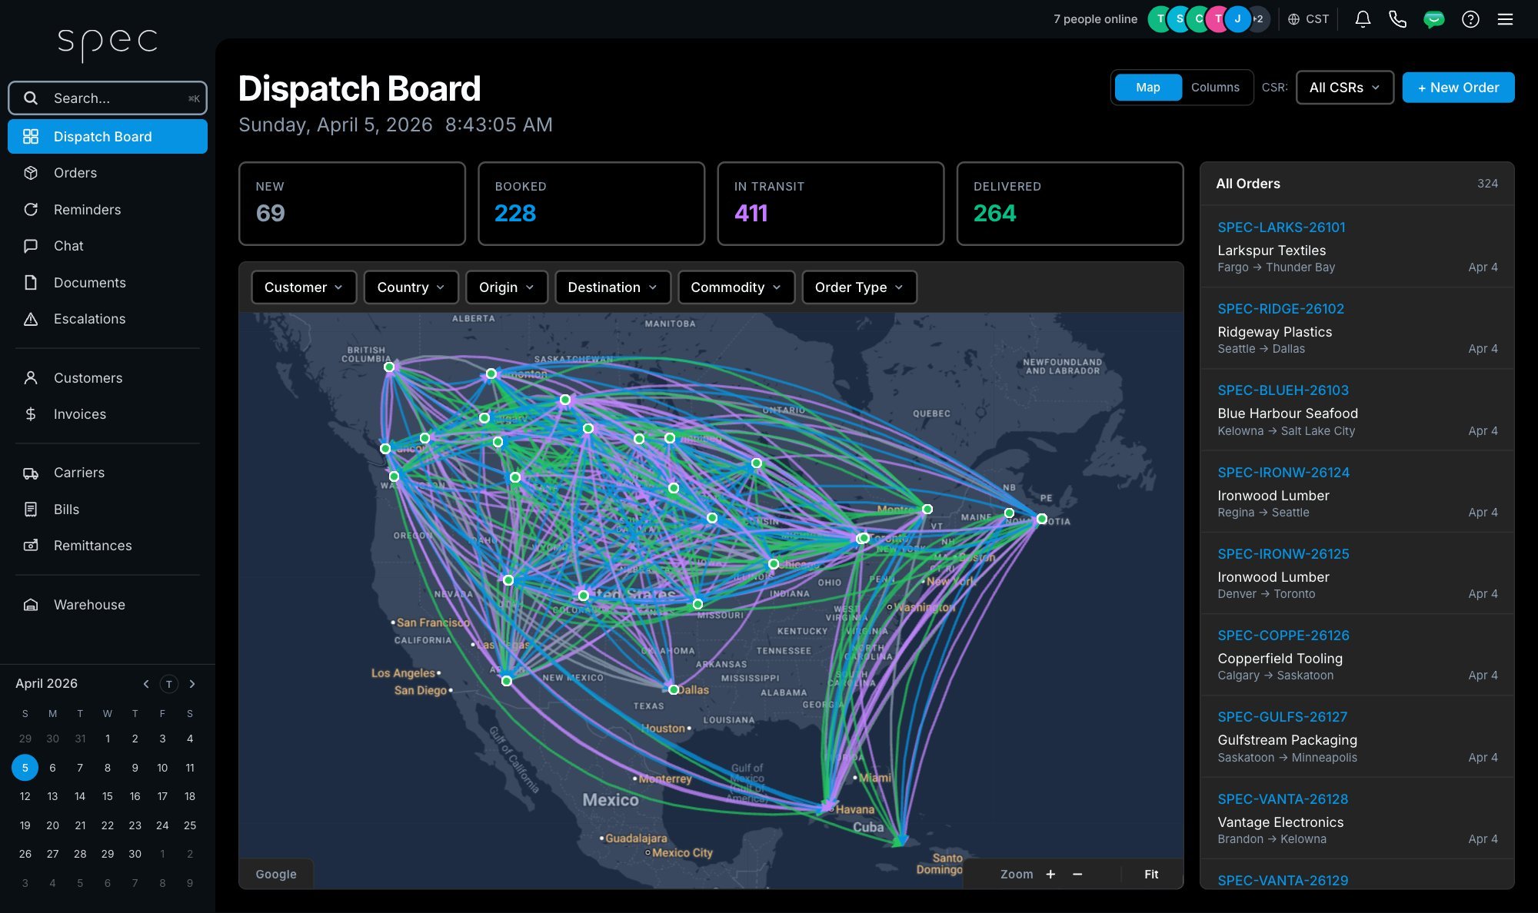The image size is (1538, 913).
Task: Click the Remittances icon in sidebar
Action: 31,546
